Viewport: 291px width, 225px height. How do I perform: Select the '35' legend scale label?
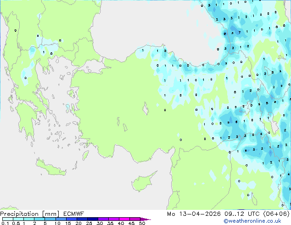110,223
